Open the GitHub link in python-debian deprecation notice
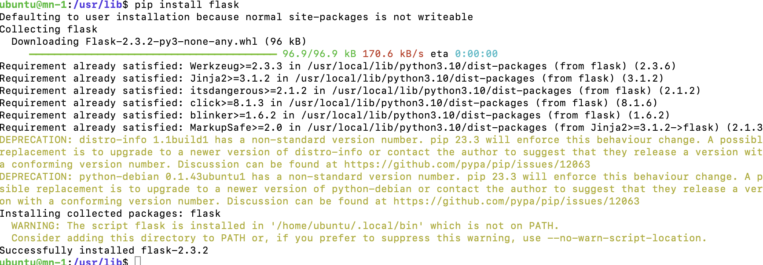The height and width of the screenshot is (265, 763). [x=516, y=201]
